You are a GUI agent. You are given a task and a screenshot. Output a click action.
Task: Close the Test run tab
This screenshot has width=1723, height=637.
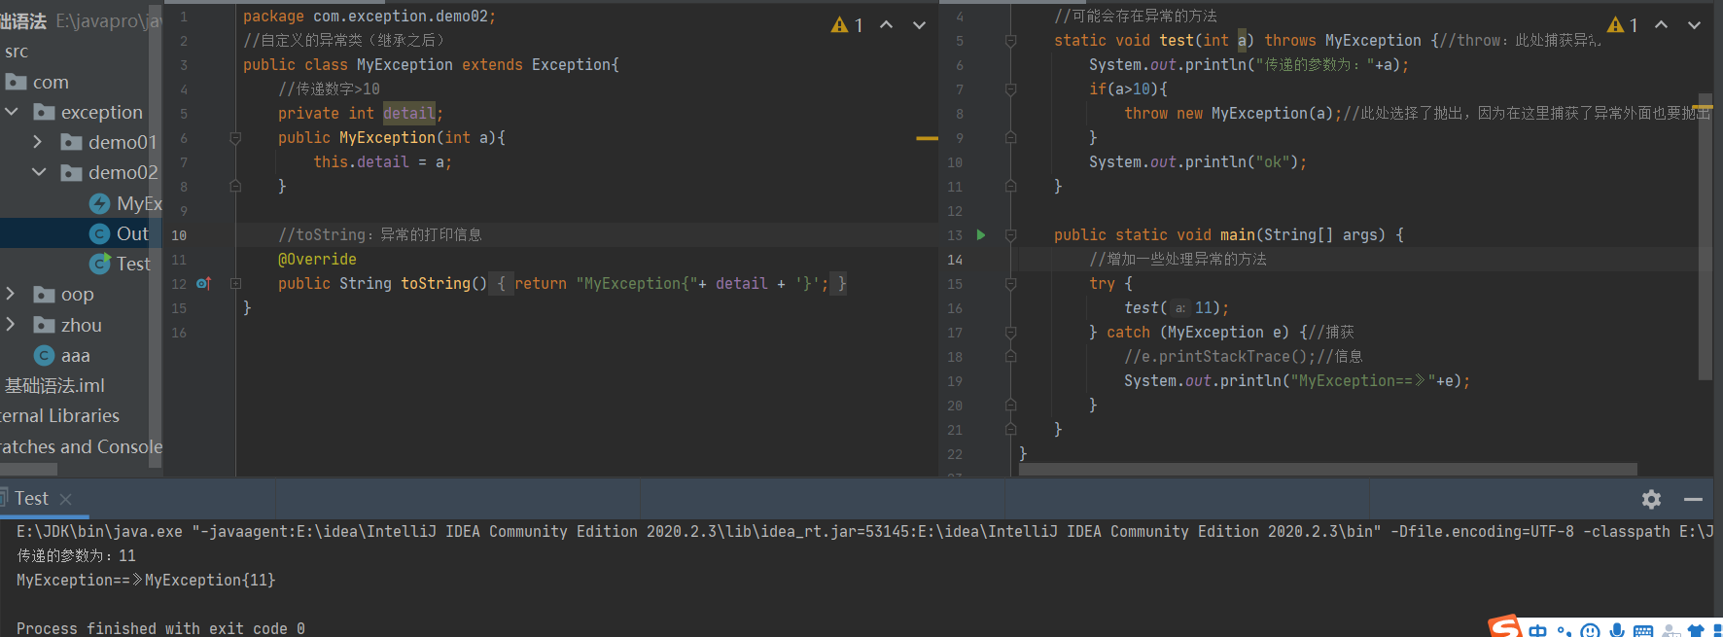(x=66, y=499)
